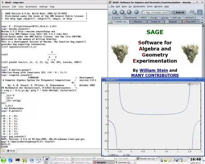Open Konsole Session menu
Viewport: 205px width, 164px height.
[6, 7]
